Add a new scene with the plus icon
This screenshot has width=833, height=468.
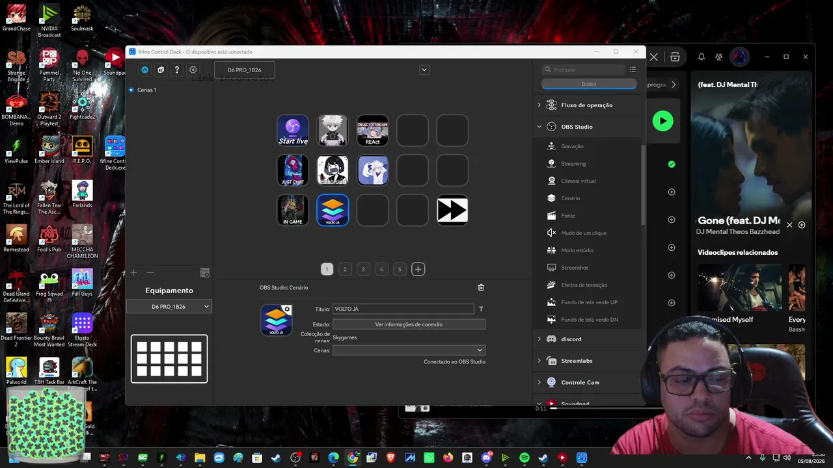pos(133,273)
